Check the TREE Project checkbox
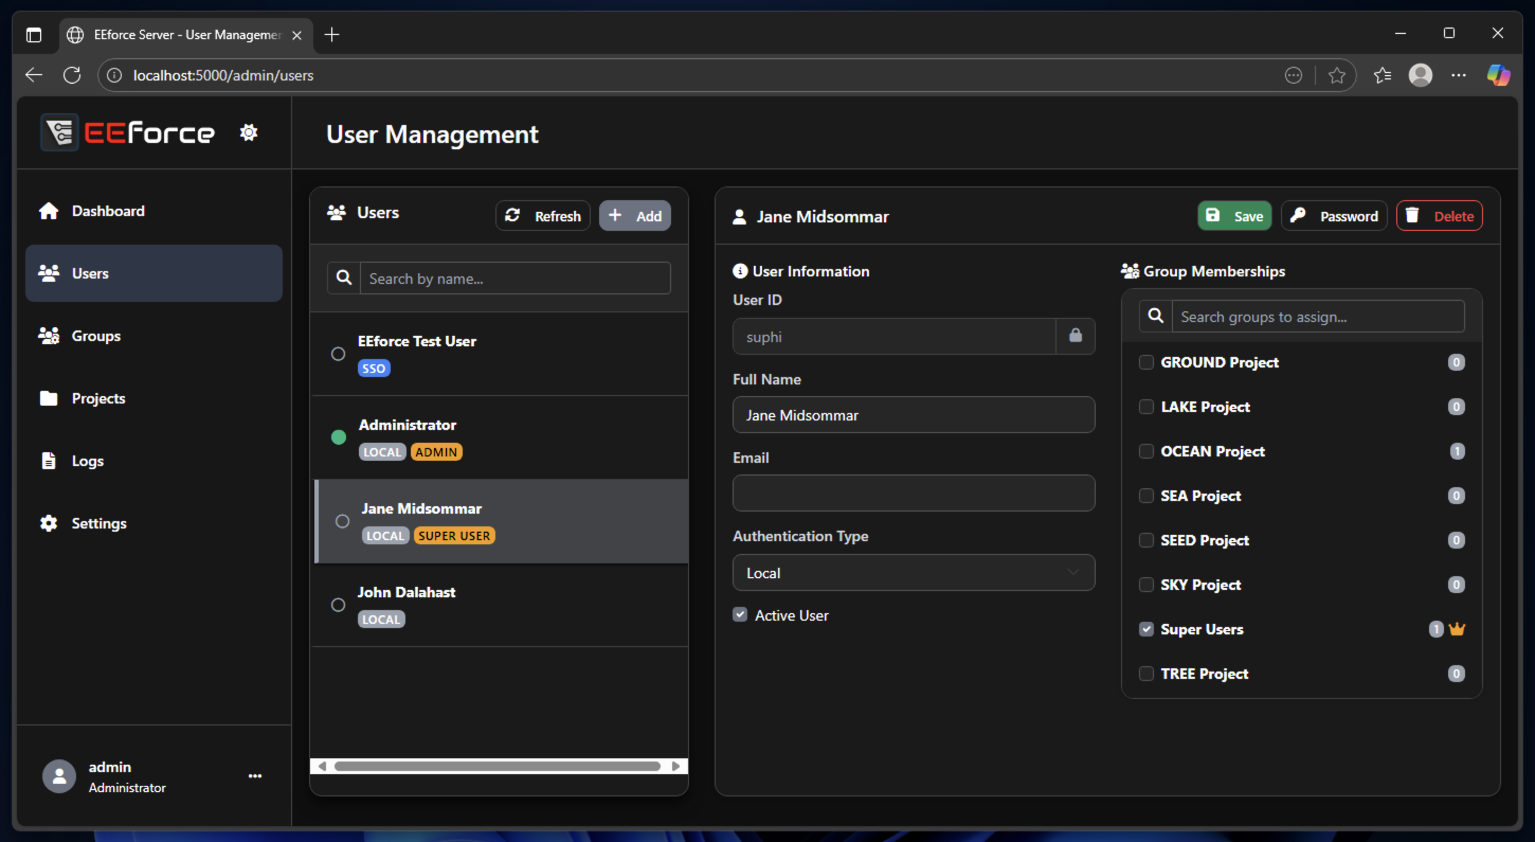Screen dimensions: 1535x842 pos(1146,673)
